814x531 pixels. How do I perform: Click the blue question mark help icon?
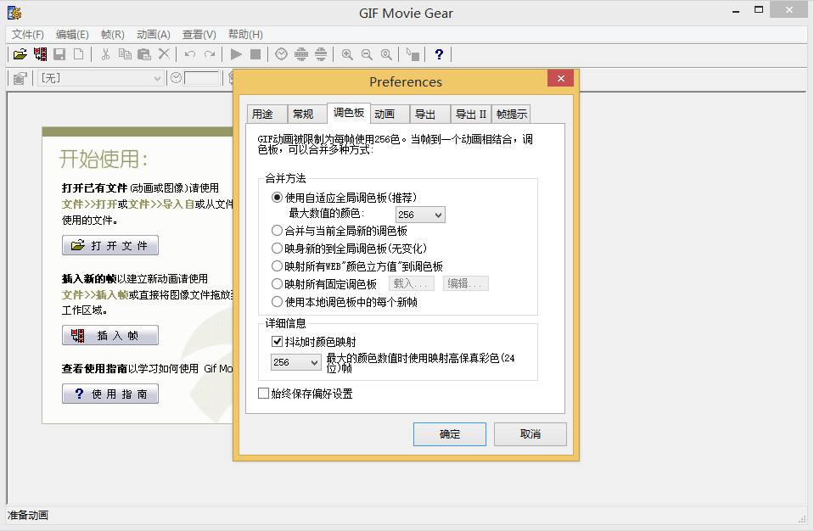[439, 54]
